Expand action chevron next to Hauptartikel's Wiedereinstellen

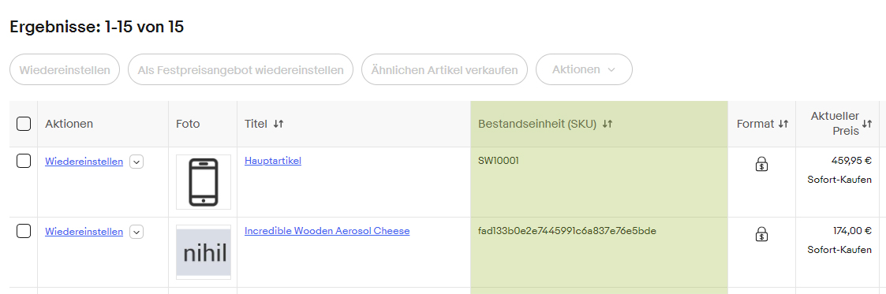(136, 162)
